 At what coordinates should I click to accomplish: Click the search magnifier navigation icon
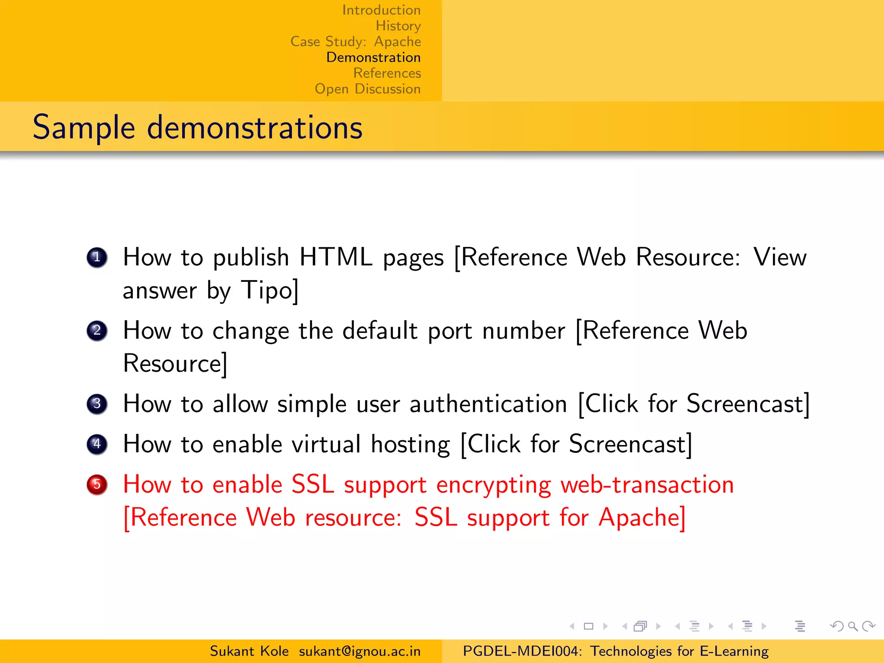coord(852,626)
